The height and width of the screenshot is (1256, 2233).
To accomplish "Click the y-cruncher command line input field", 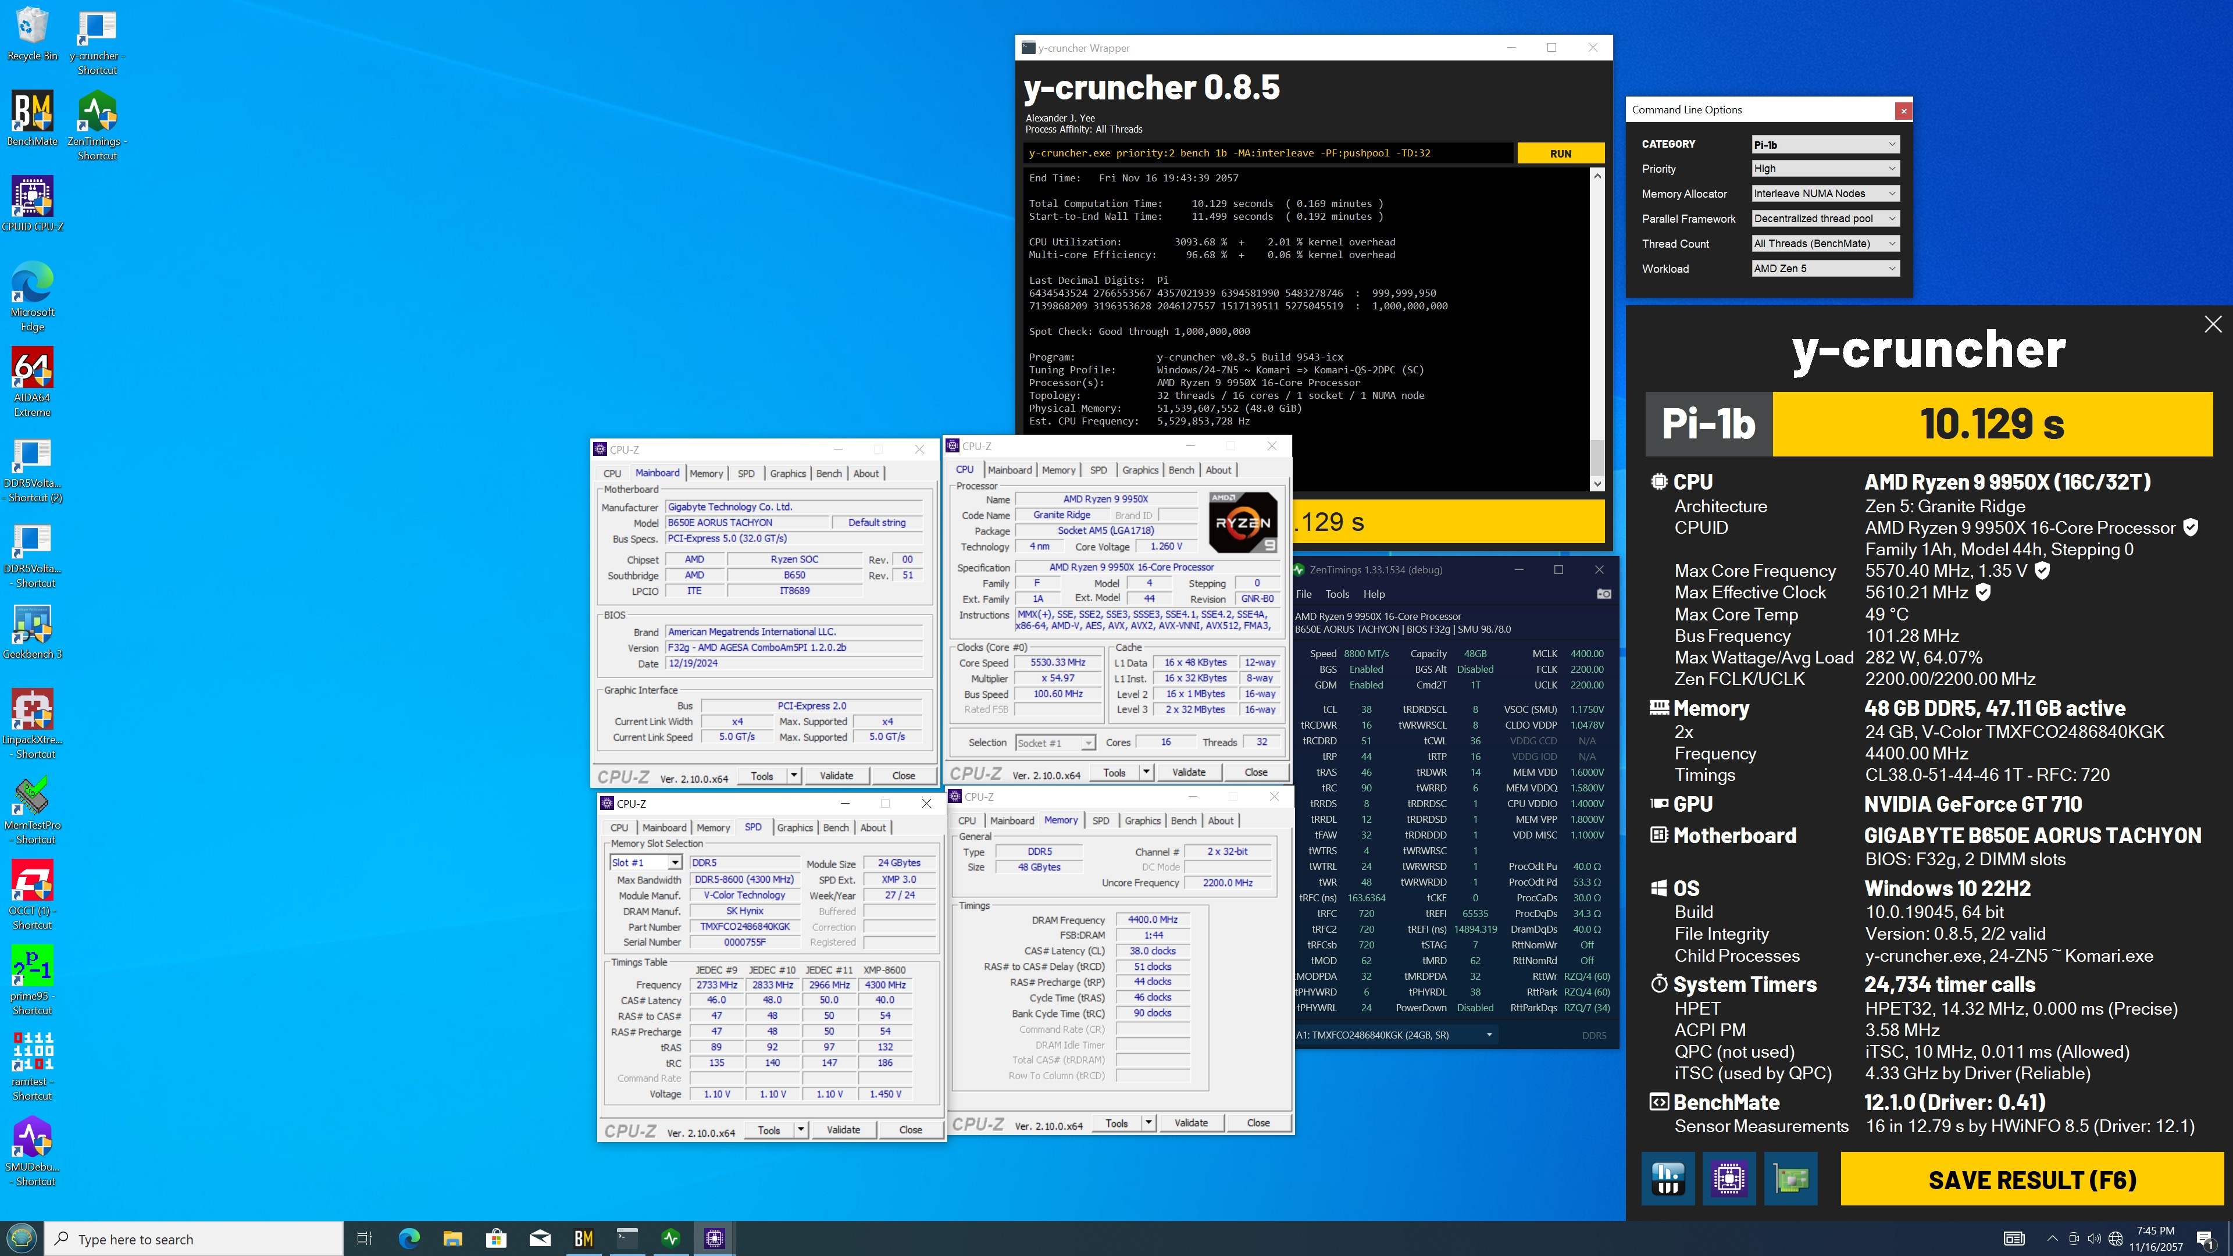I will tap(1269, 154).
